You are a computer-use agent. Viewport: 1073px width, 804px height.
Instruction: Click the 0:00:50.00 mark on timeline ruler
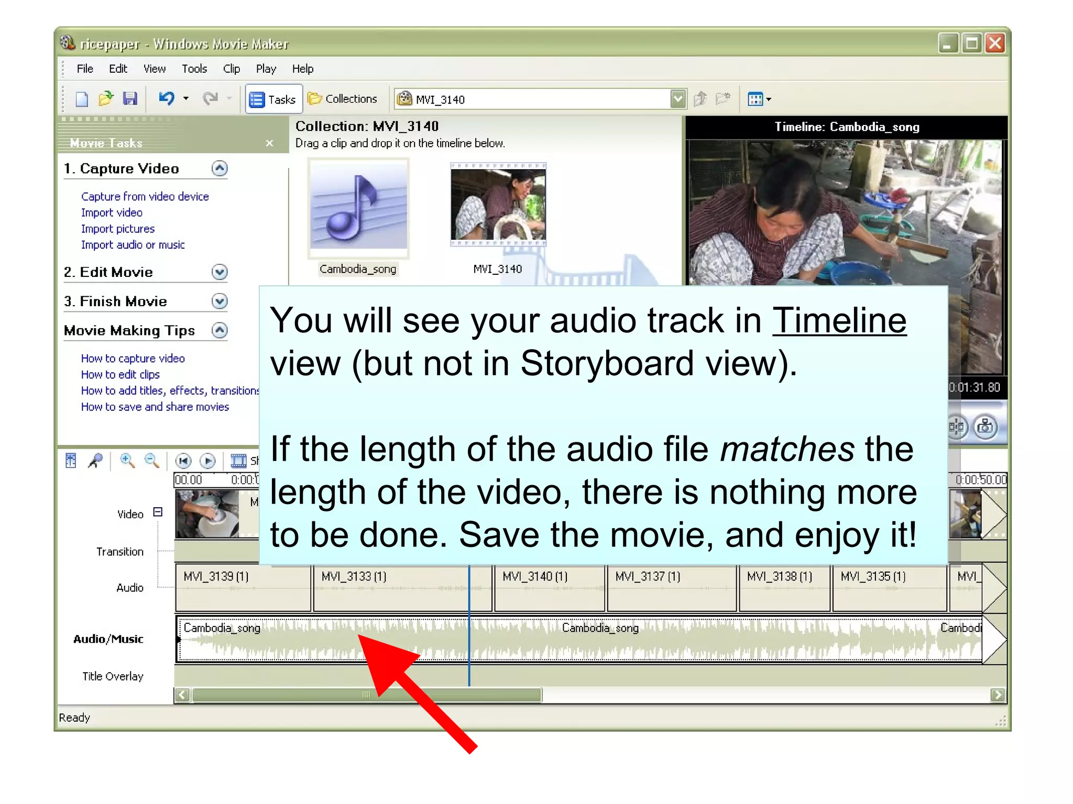coord(980,479)
